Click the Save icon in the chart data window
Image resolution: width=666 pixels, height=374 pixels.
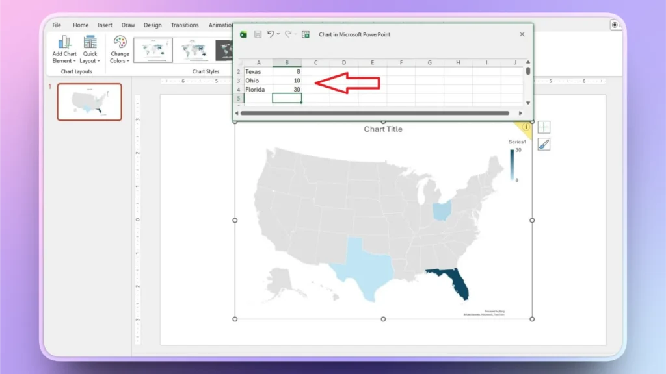pos(258,34)
